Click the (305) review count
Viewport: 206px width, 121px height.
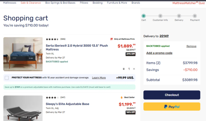pyautogui.click(x=63, y=39)
